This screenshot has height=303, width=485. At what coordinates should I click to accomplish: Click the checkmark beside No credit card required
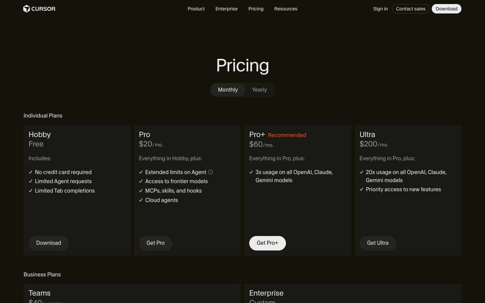click(x=31, y=172)
